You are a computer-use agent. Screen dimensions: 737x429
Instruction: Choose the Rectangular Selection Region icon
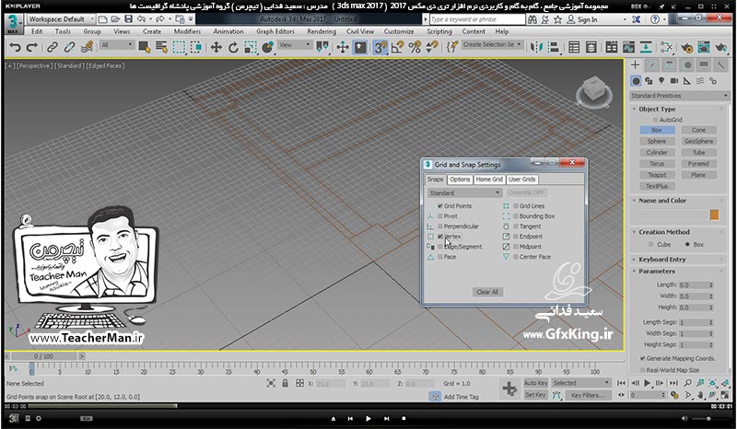[179, 47]
